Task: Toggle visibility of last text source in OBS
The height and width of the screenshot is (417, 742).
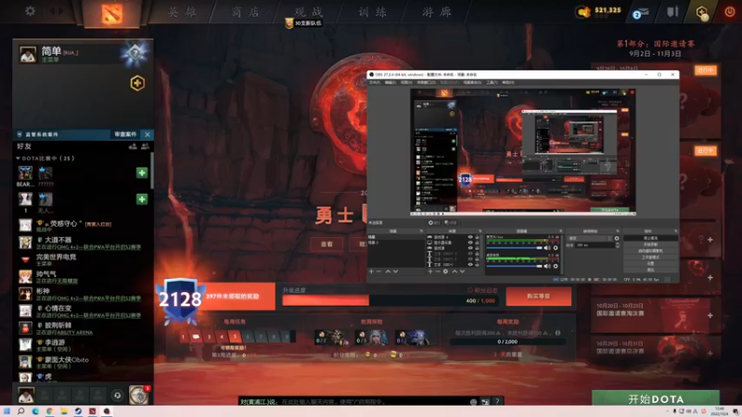Action: coord(470,265)
